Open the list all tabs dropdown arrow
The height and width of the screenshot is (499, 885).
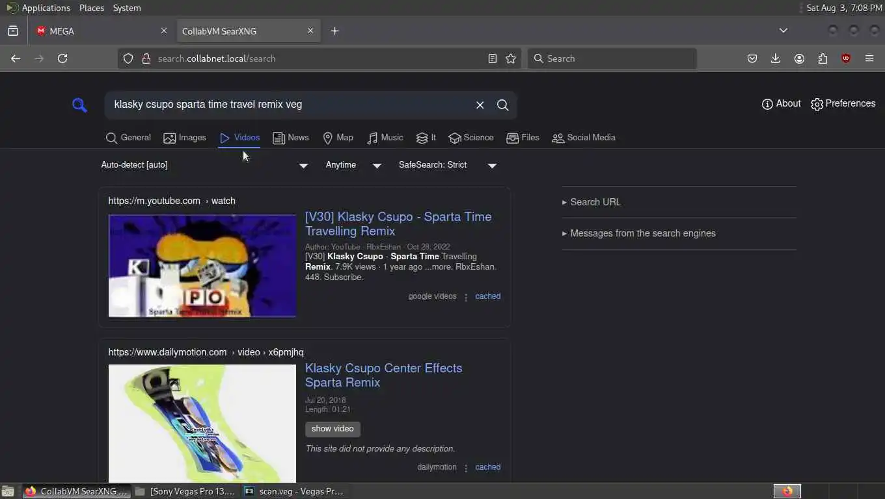click(783, 31)
